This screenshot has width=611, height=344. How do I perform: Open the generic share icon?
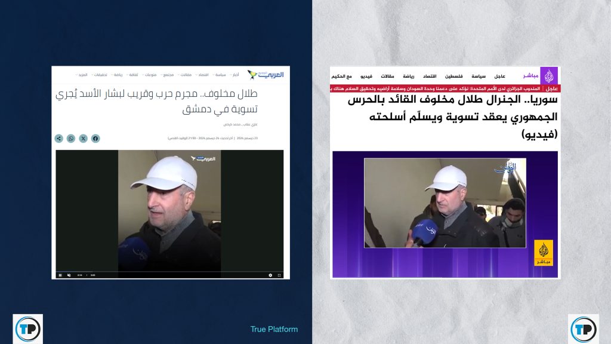(58, 139)
